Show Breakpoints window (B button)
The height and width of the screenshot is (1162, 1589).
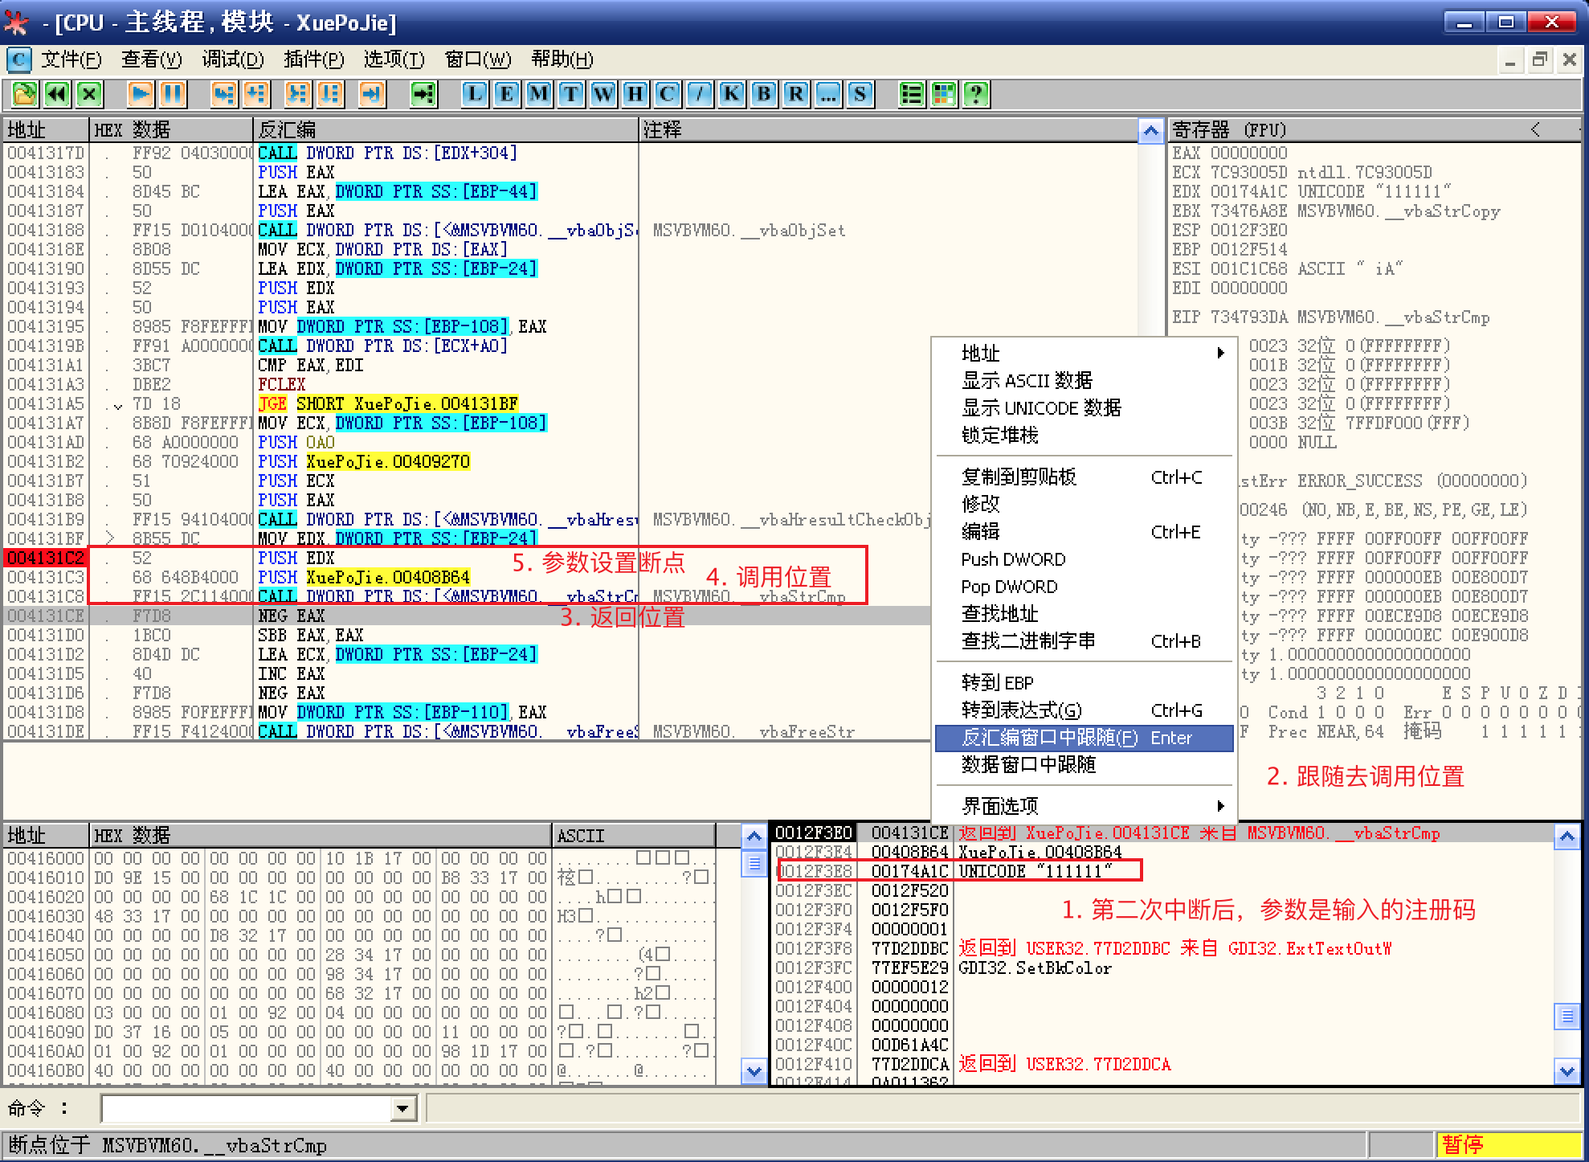click(x=764, y=95)
